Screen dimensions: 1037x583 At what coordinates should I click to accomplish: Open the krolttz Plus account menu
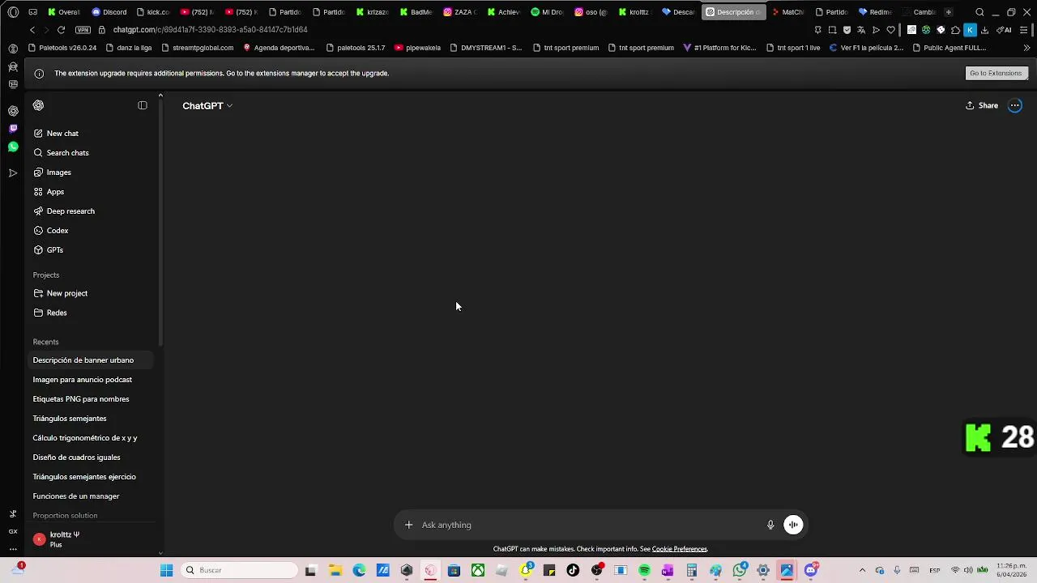91,539
